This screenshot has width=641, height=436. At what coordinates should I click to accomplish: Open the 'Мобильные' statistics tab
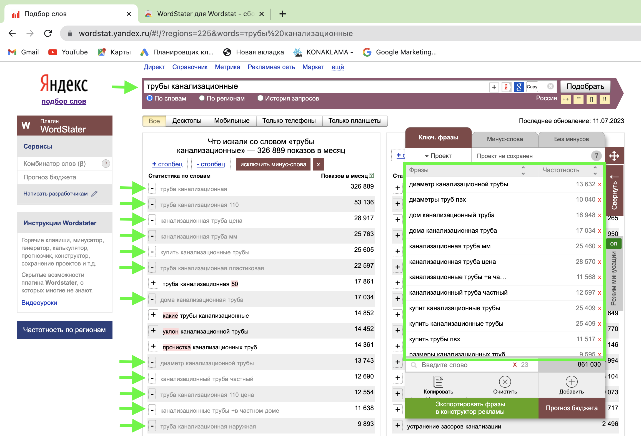(232, 121)
